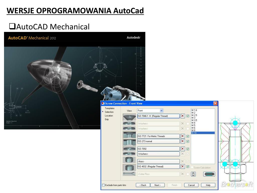
Task: Go to the Selection step
Action: point(109,112)
